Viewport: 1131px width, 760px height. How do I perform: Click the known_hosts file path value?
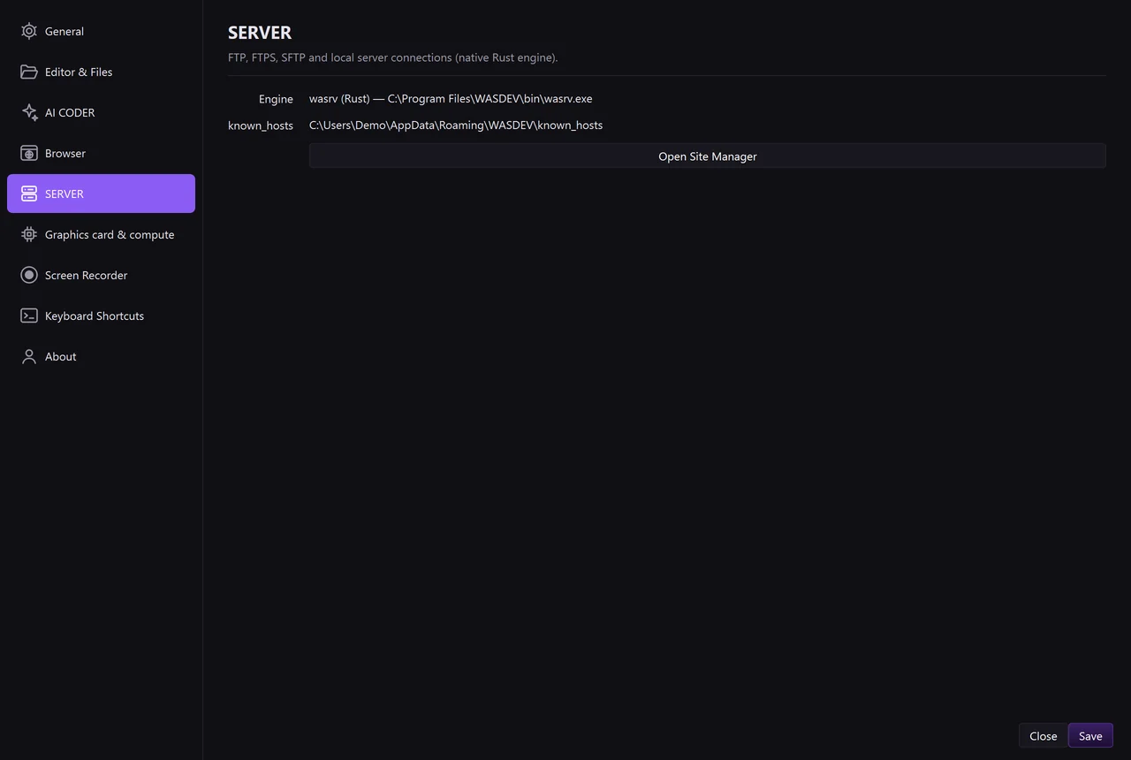[456, 125]
